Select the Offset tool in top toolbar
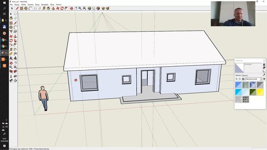Screen dimensions: 267x150 [66, 8]
